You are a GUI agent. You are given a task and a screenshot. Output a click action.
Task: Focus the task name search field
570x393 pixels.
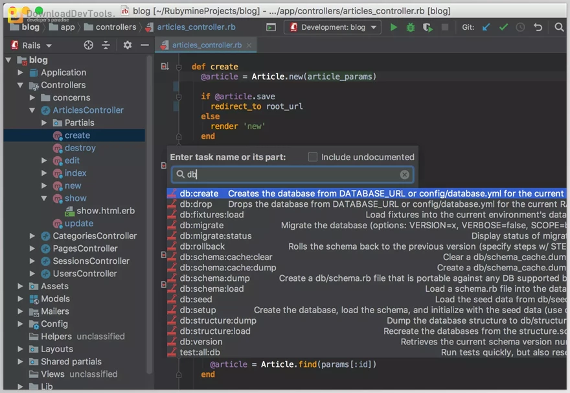tap(292, 174)
